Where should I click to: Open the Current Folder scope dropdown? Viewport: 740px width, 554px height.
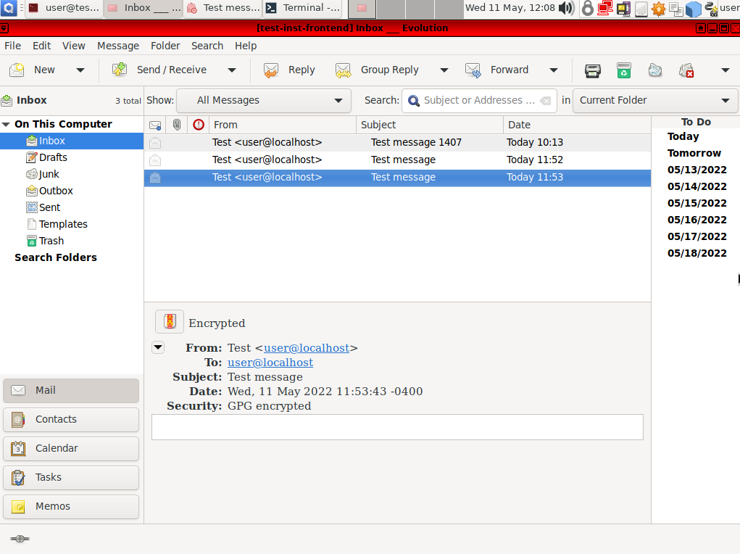click(x=655, y=101)
